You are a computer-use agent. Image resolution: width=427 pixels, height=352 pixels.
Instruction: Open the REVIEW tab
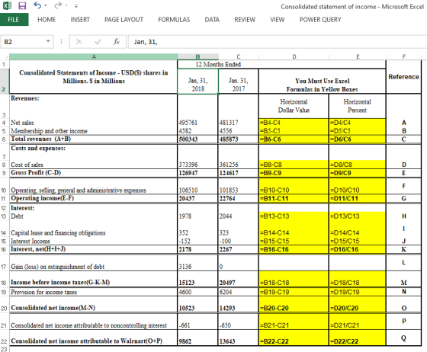tap(245, 20)
